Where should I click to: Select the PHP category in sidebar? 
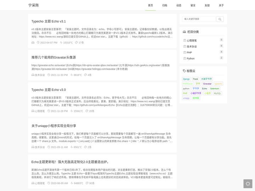pyautogui.click(x=189, y=52)
